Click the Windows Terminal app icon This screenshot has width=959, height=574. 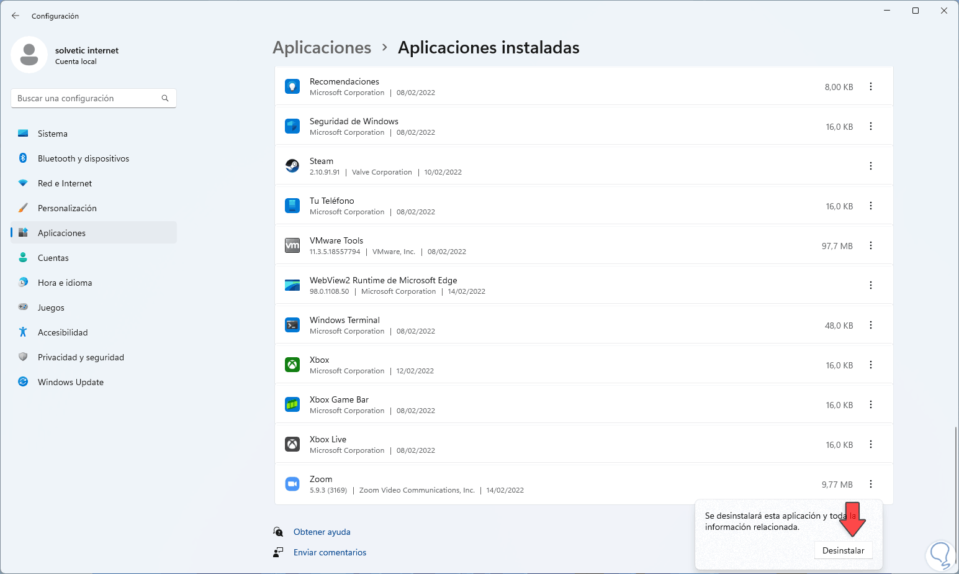pos(292,325)
